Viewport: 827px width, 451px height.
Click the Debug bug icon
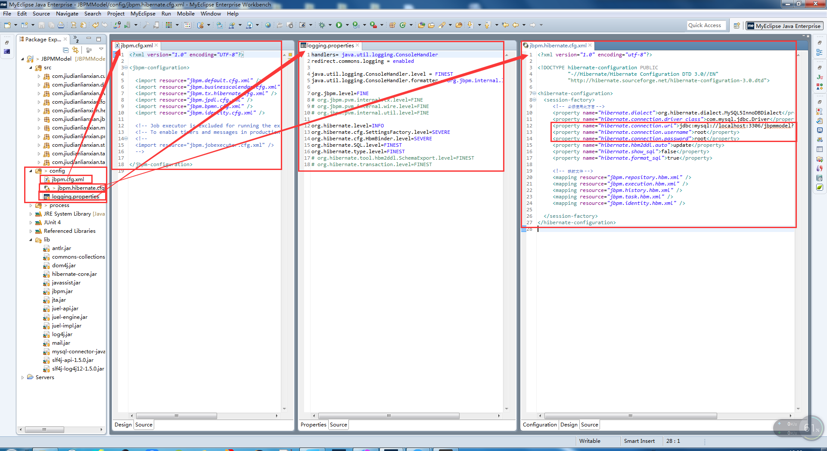322,25
